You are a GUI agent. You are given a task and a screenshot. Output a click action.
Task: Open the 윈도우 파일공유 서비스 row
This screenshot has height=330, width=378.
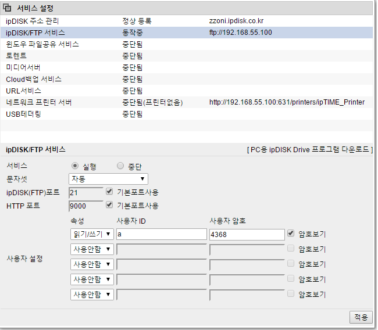(187, 44)
